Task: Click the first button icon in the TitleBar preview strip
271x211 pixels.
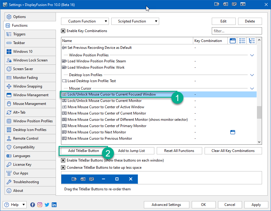Action: click(74, 179)
